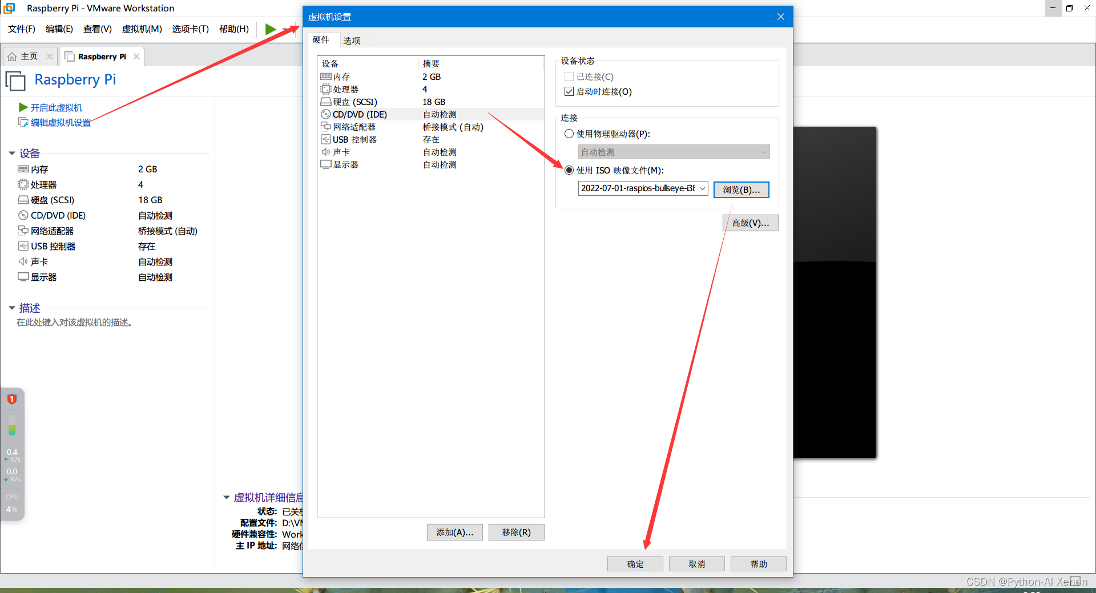Click 确定 to confirm settings
Screen dimensions: 1096x593
click(x=635, y=564)
